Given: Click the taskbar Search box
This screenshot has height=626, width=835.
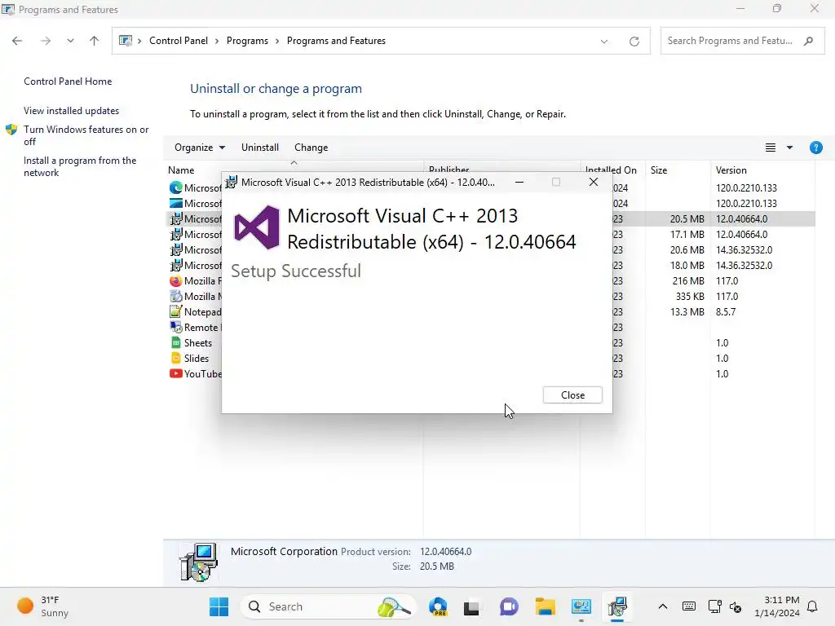Looking at the screenshot, I should pos(329,606).
